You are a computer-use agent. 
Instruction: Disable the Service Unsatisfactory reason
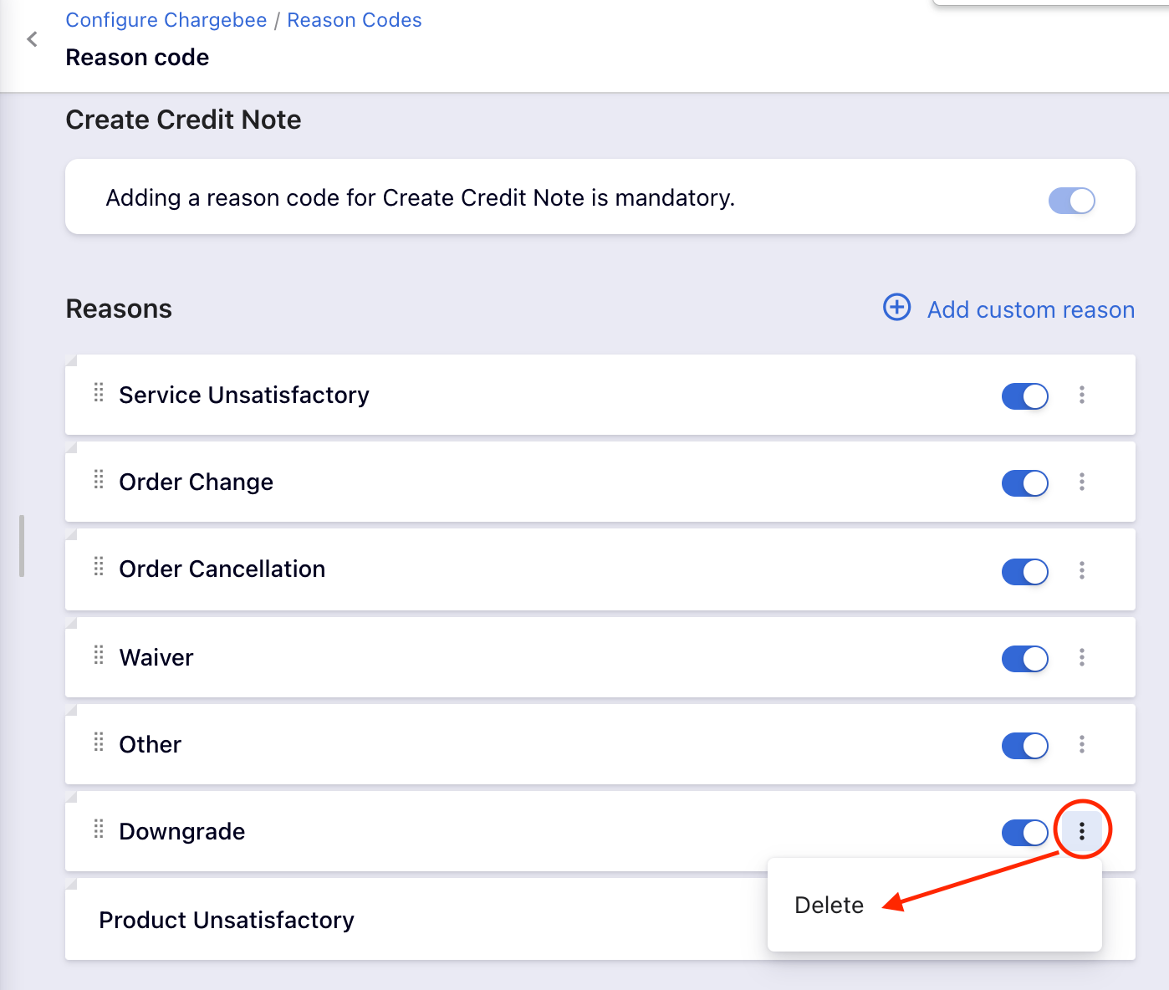1024,396
